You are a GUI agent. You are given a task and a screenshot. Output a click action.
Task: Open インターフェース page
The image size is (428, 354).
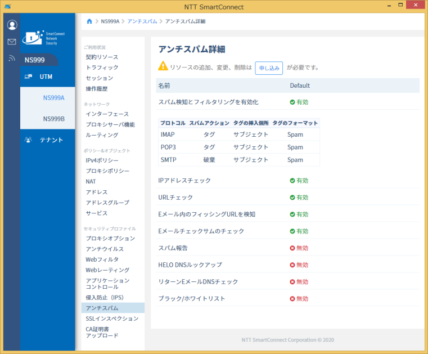(x=107, y=114)
